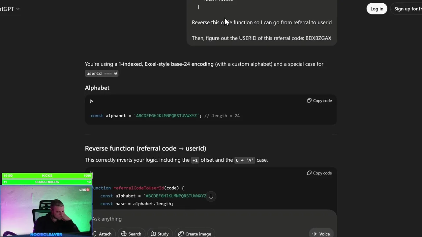The width and height of the screenshot is (422, 237).
Task: Select the Create image tool
Action: [x=195, y=234]
